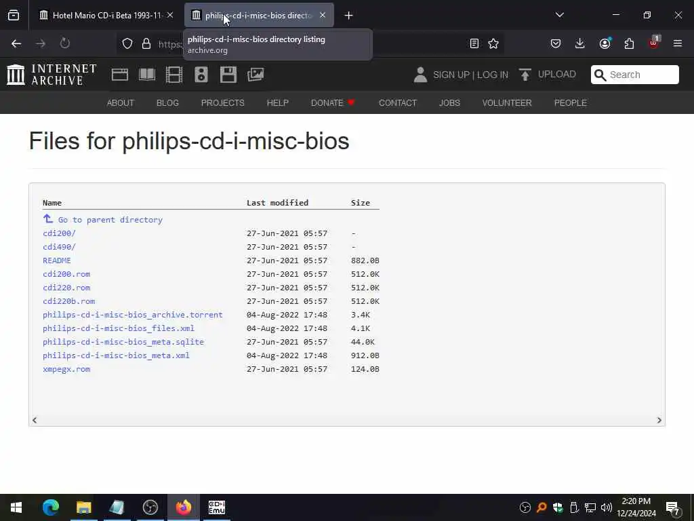
Task: Open the BLOG nav item
Action: tap(167, 103)
